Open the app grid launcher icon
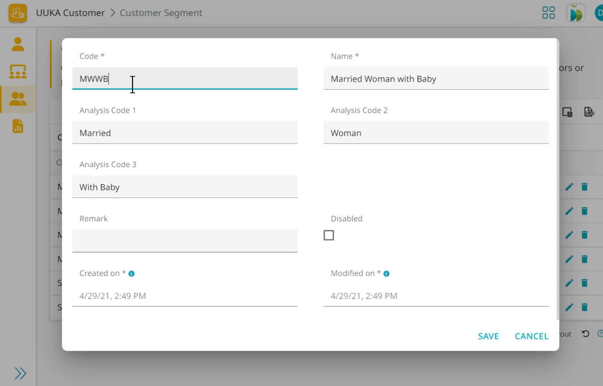The width and height of the screenshot is (603, 386). coord(548,13)
